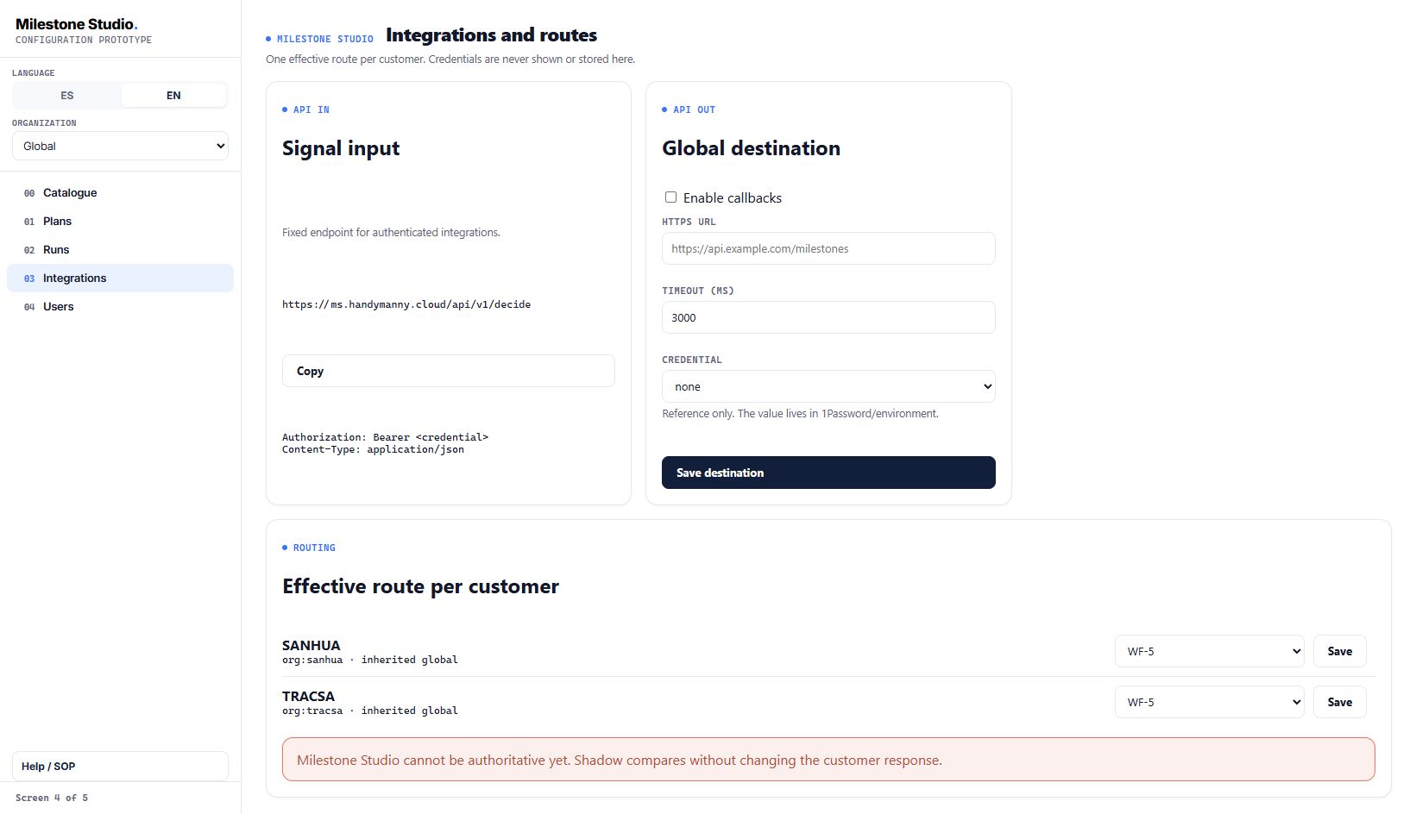
Task: Copy the signal input endpoint
Action: 449,371
